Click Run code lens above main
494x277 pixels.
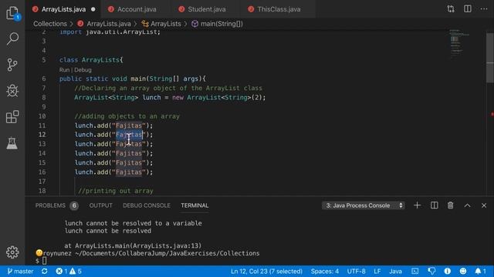coord(64,70)
